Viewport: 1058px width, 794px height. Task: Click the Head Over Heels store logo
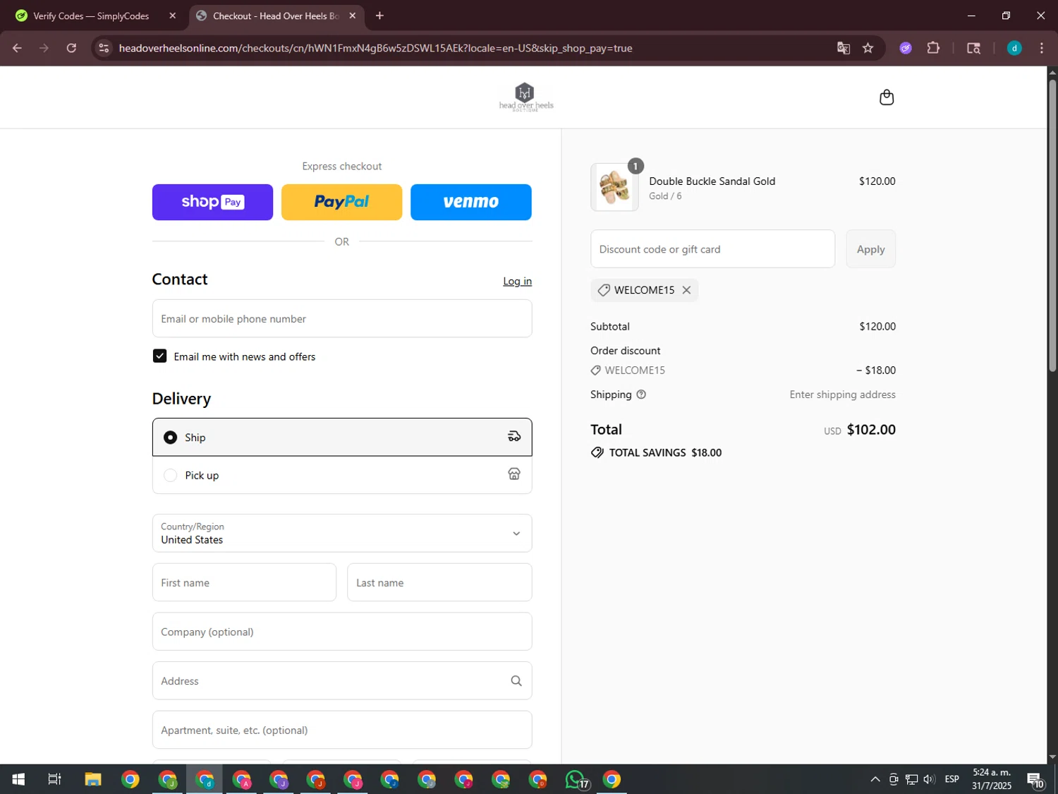[525, 97]
